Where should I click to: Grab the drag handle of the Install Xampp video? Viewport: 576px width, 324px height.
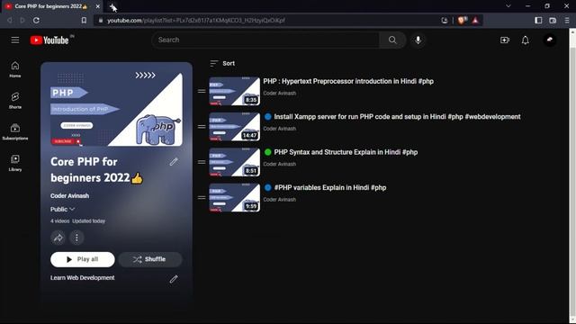coord(202,127)
